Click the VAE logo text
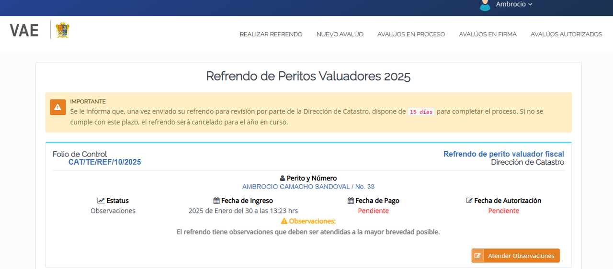The image size is (613, 269). coord(24,31)
